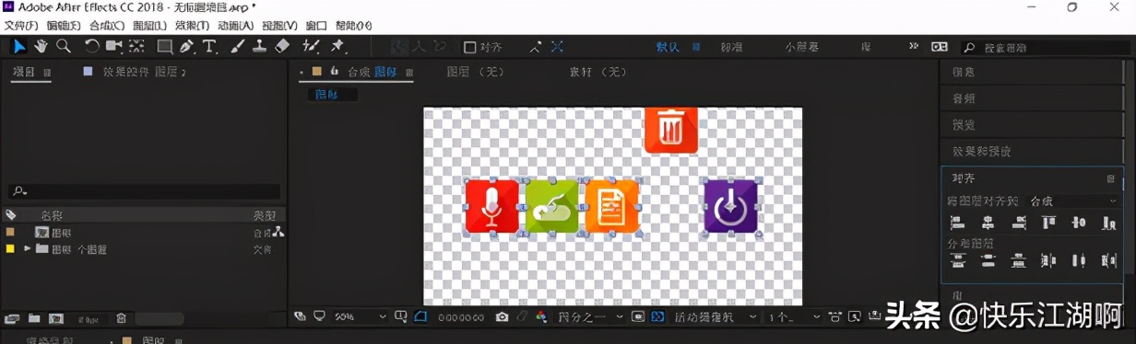Open the Effect Controls panel tab
Viewport: 1136px width, 344px height.
(144, 71)
